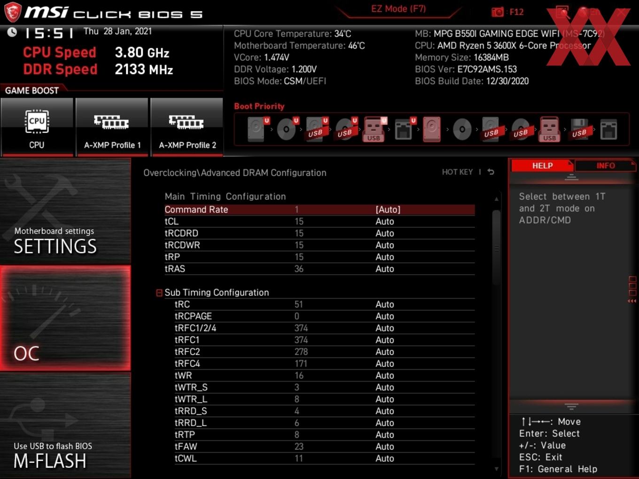Change the tCL Auto setting
Image resolution: width=639 pixels, height=479 pixels.
(385, 221)
